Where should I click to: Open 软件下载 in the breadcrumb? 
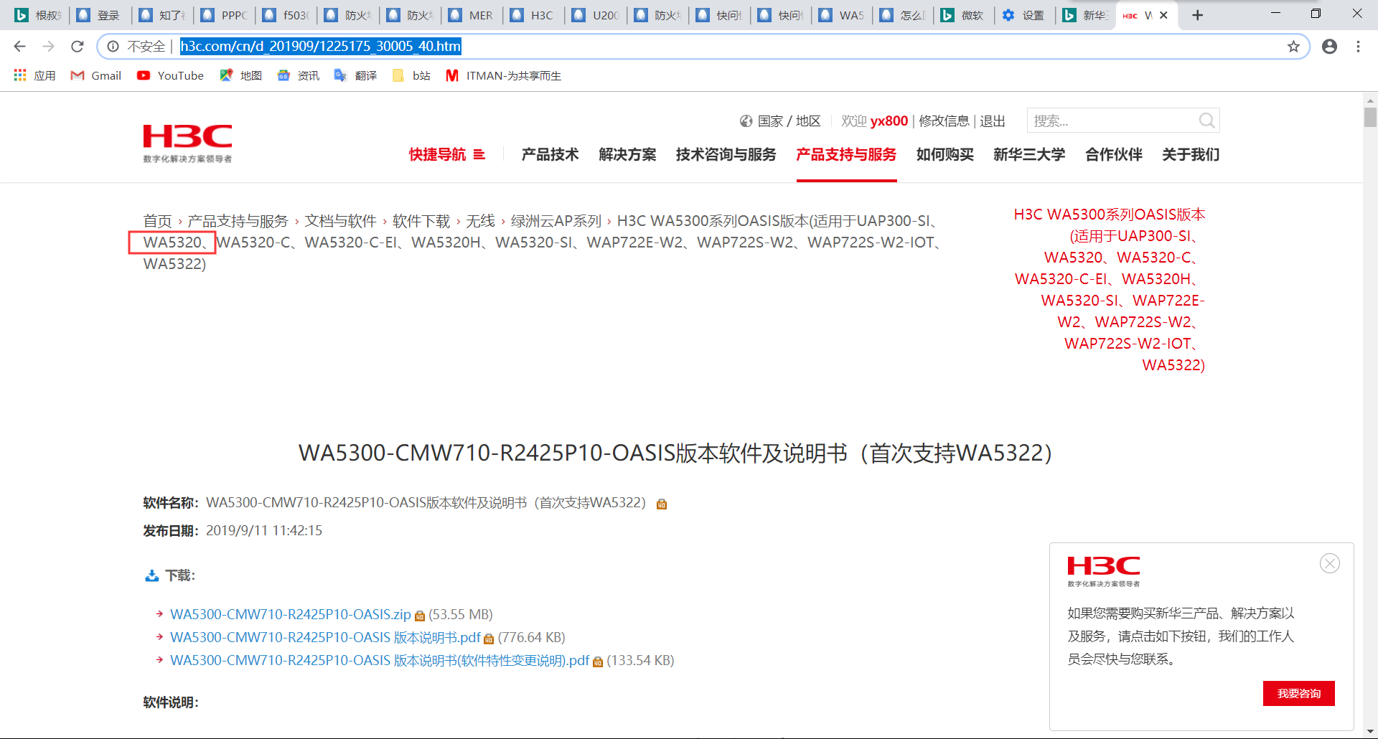click(x=421, y=221)
